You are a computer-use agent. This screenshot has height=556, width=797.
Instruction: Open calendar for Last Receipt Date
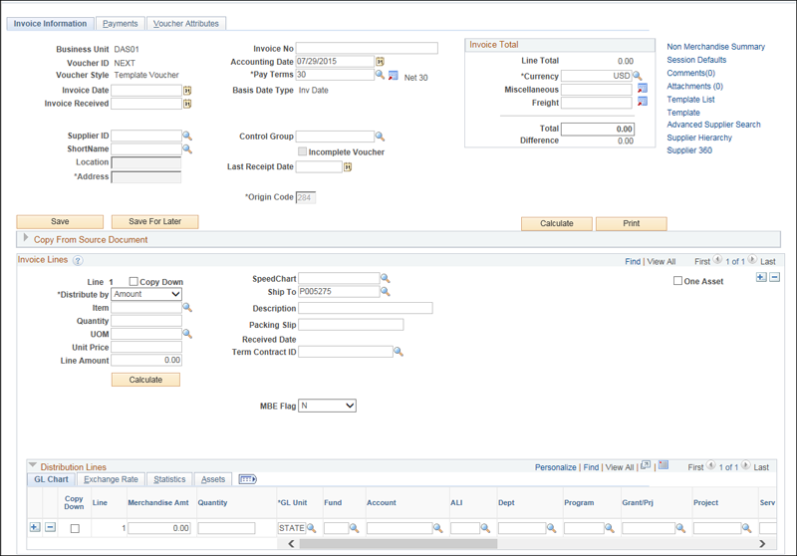348,166
